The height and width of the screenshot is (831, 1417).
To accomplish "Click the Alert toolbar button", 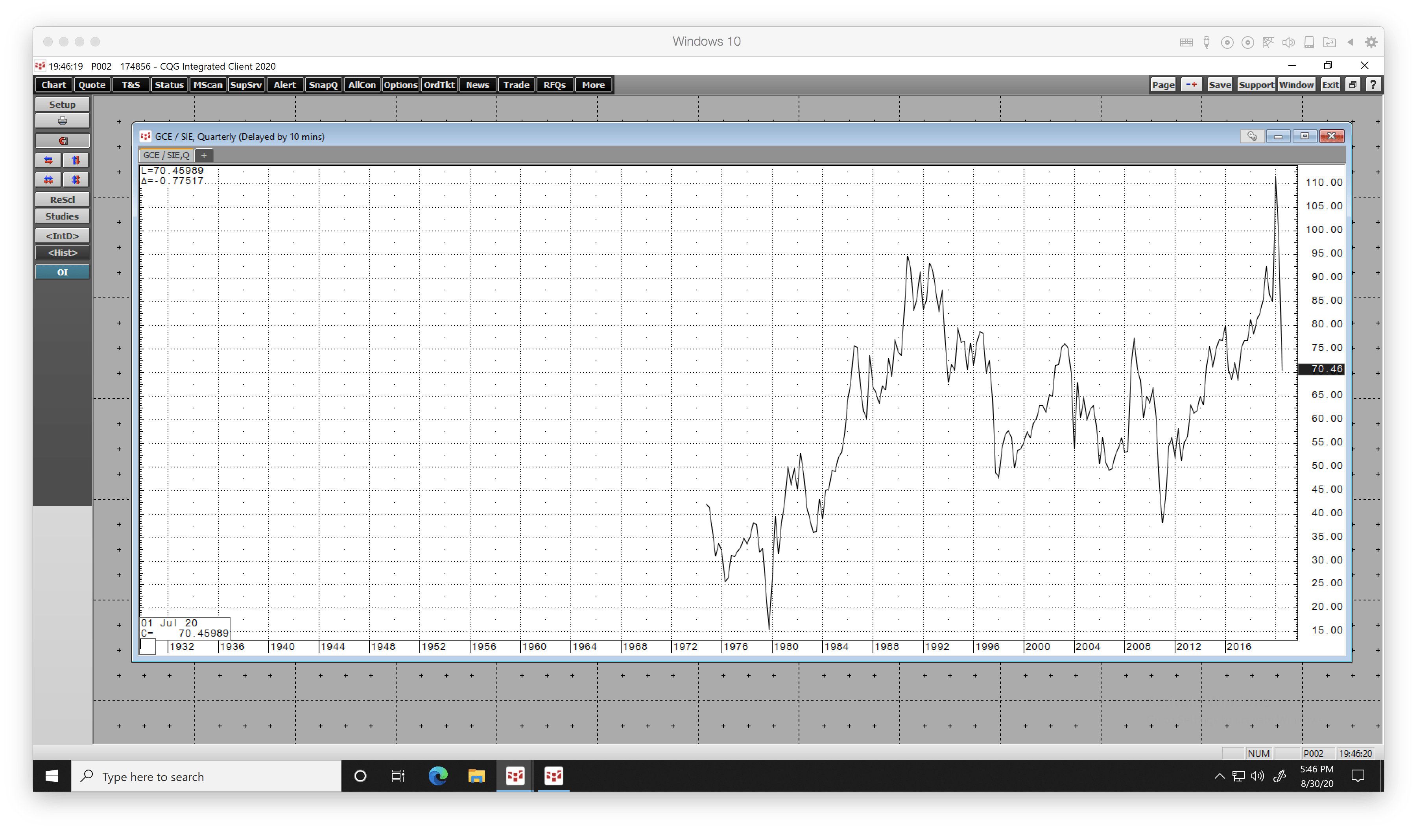I will [284, 85].
